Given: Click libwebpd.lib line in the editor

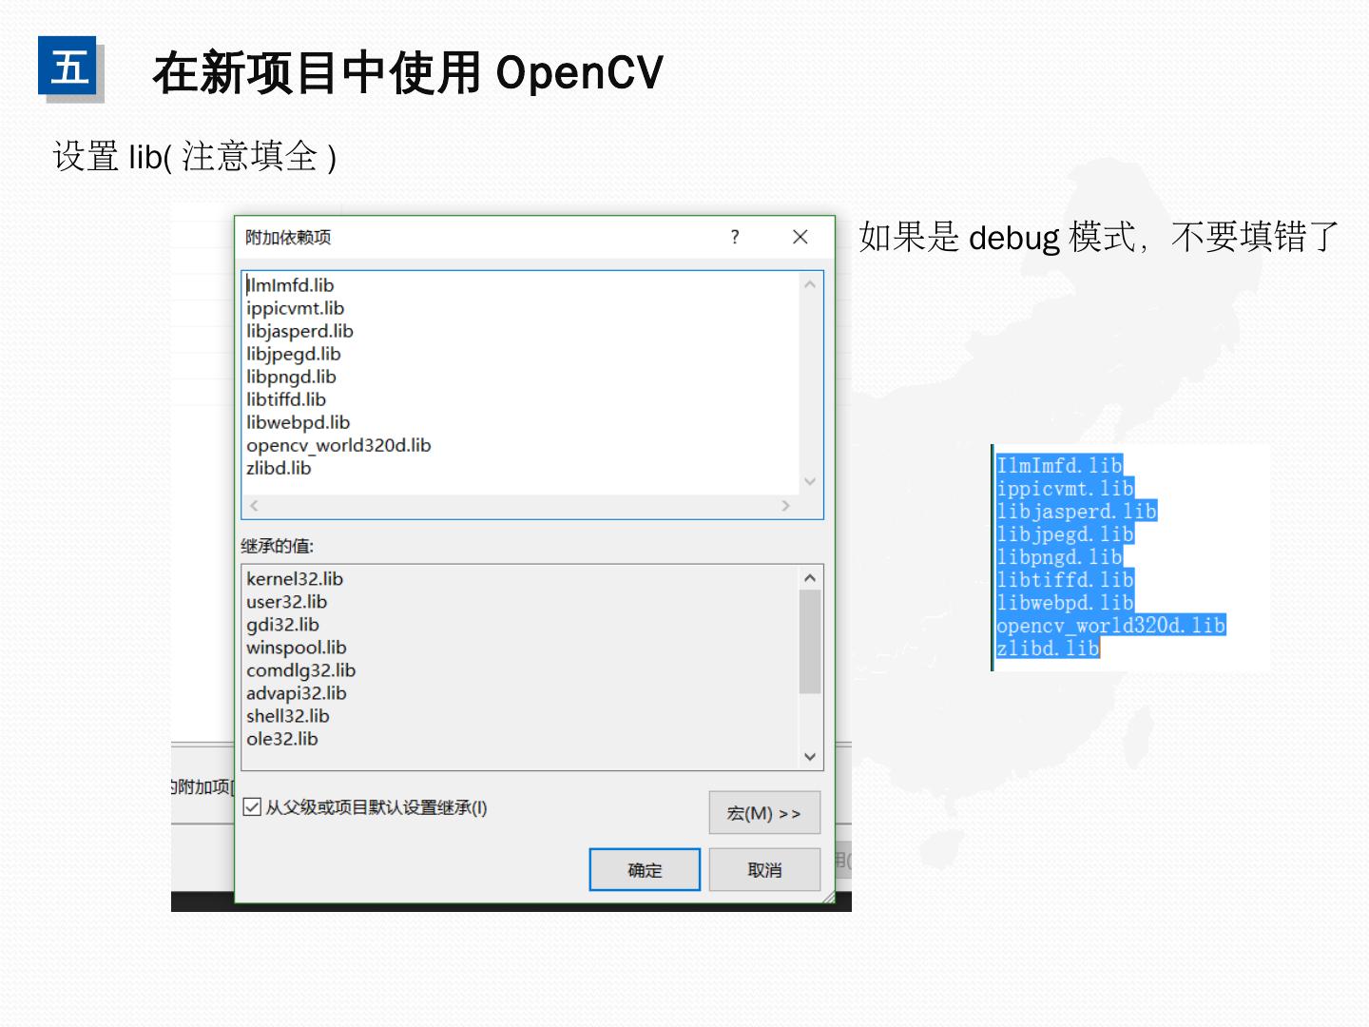Looking at the screenshot, I should point(298,422).
